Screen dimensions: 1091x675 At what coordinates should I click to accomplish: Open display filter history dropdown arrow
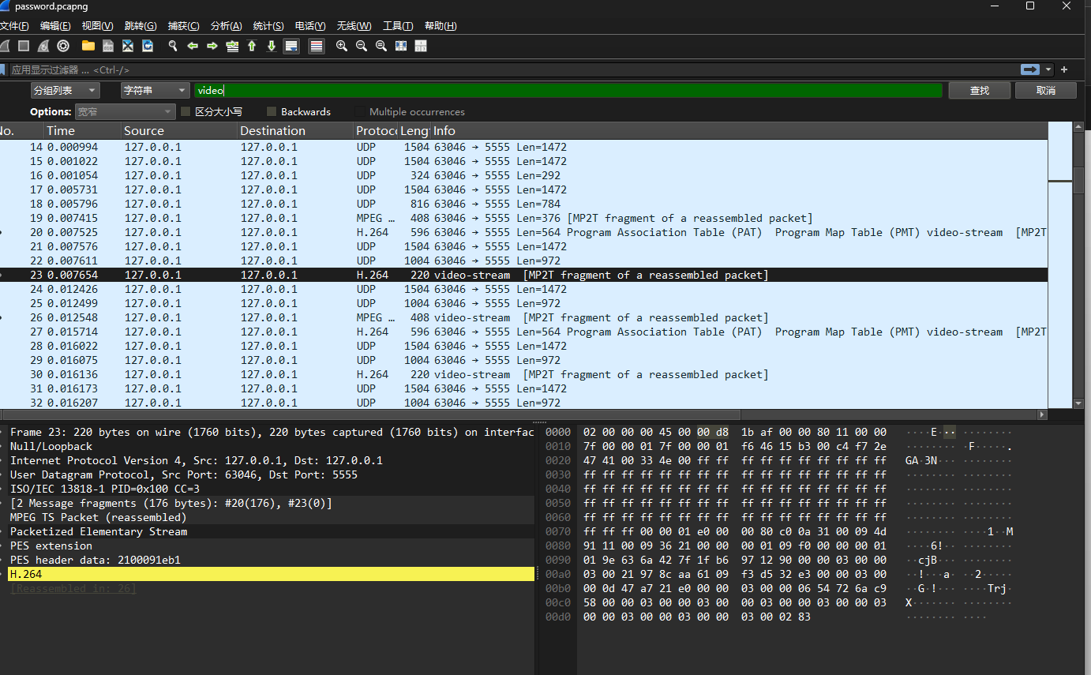1048,69
